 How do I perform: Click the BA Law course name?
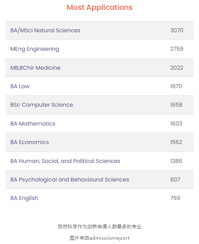click(20, 86)
